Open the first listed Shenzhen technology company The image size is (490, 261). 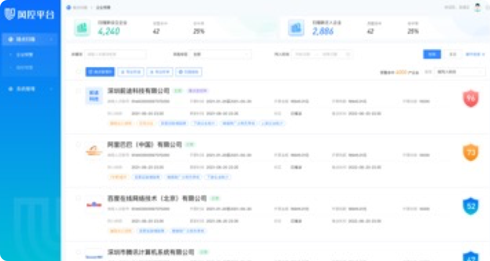(x=138, y=91)
